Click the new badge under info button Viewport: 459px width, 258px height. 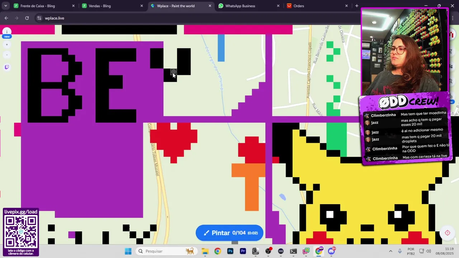tap(6, 37)
